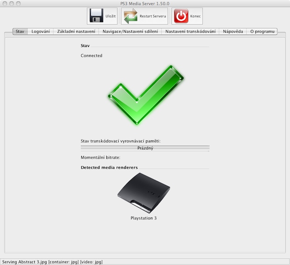
Task: Click the Detected media renderers heading
Action: (109, 168)
